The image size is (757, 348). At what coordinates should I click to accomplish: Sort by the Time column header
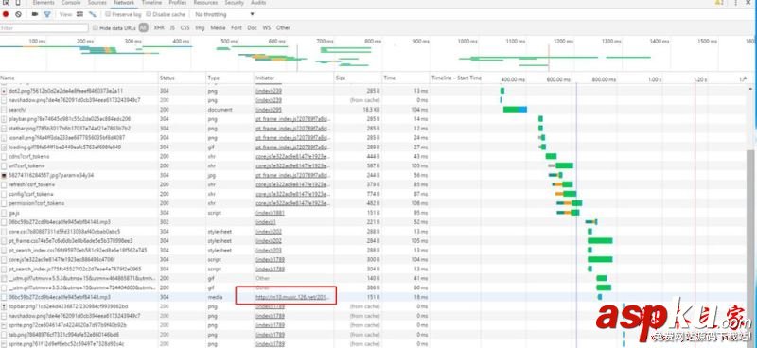coord(406,78)
